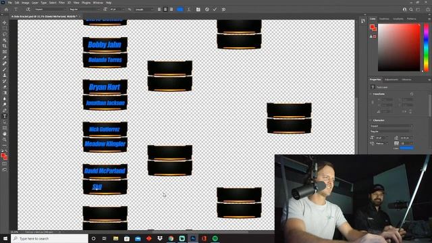Screen dimensions: 432x243
Task: Open the anti-aliasing Smooth dropdown
Action: [144, 9]
